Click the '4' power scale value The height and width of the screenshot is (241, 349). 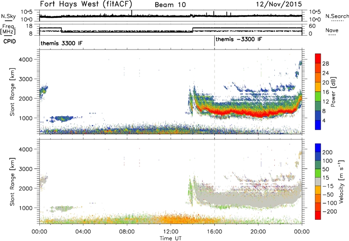(324, 120)
